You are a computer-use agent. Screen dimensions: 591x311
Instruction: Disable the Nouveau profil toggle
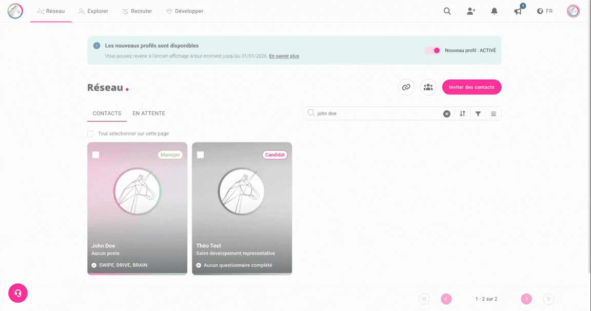[432, 50]
